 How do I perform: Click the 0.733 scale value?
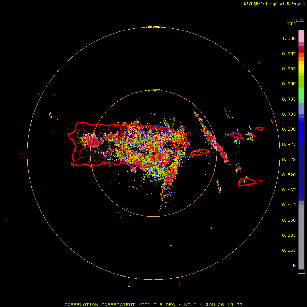click(289, 114)
